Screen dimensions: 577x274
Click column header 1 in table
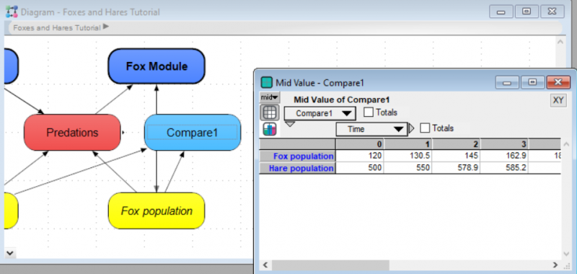408,143
